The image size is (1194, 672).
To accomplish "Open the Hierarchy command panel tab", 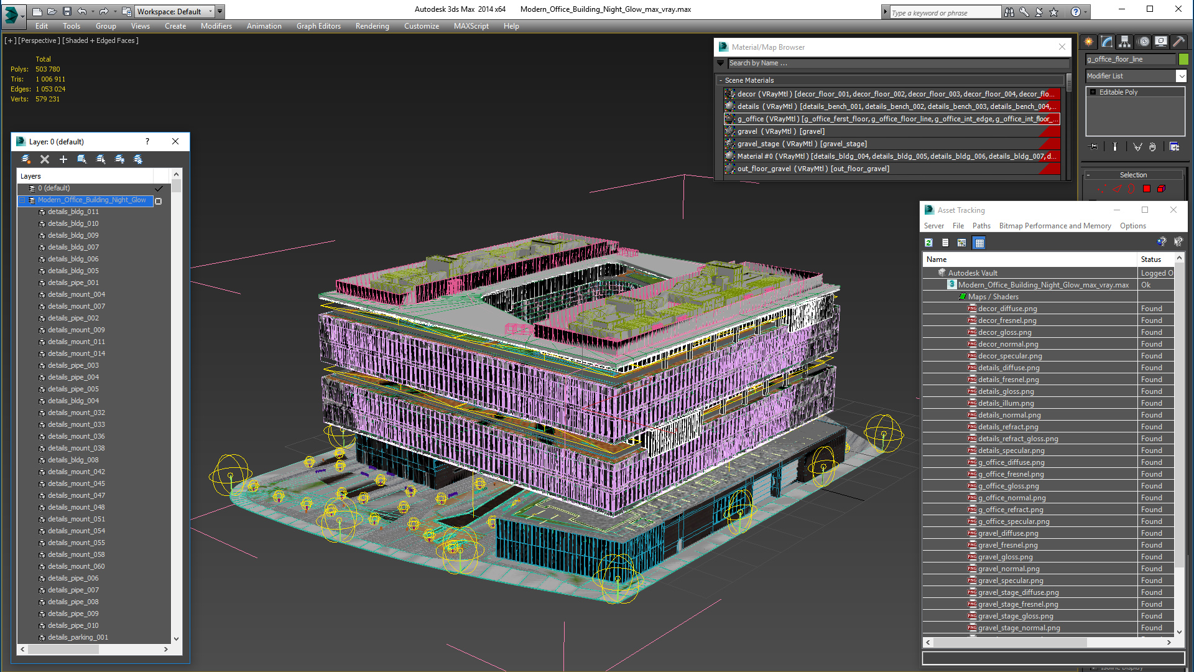I will 1125,42.
